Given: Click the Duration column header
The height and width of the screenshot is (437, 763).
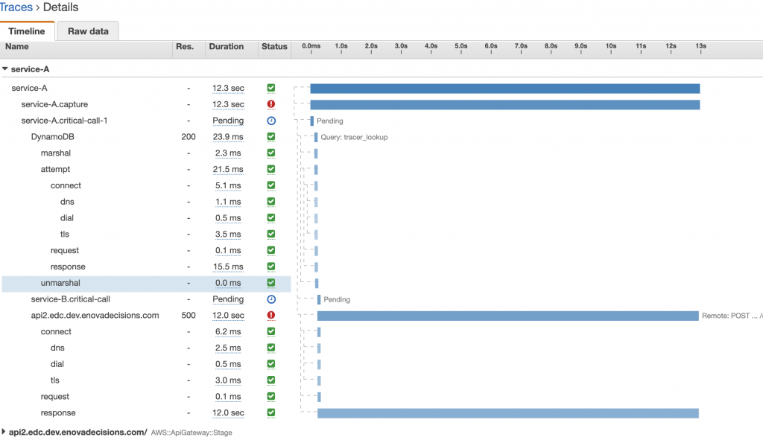Looking at the screenshot, I should click(x=226, y=46).
